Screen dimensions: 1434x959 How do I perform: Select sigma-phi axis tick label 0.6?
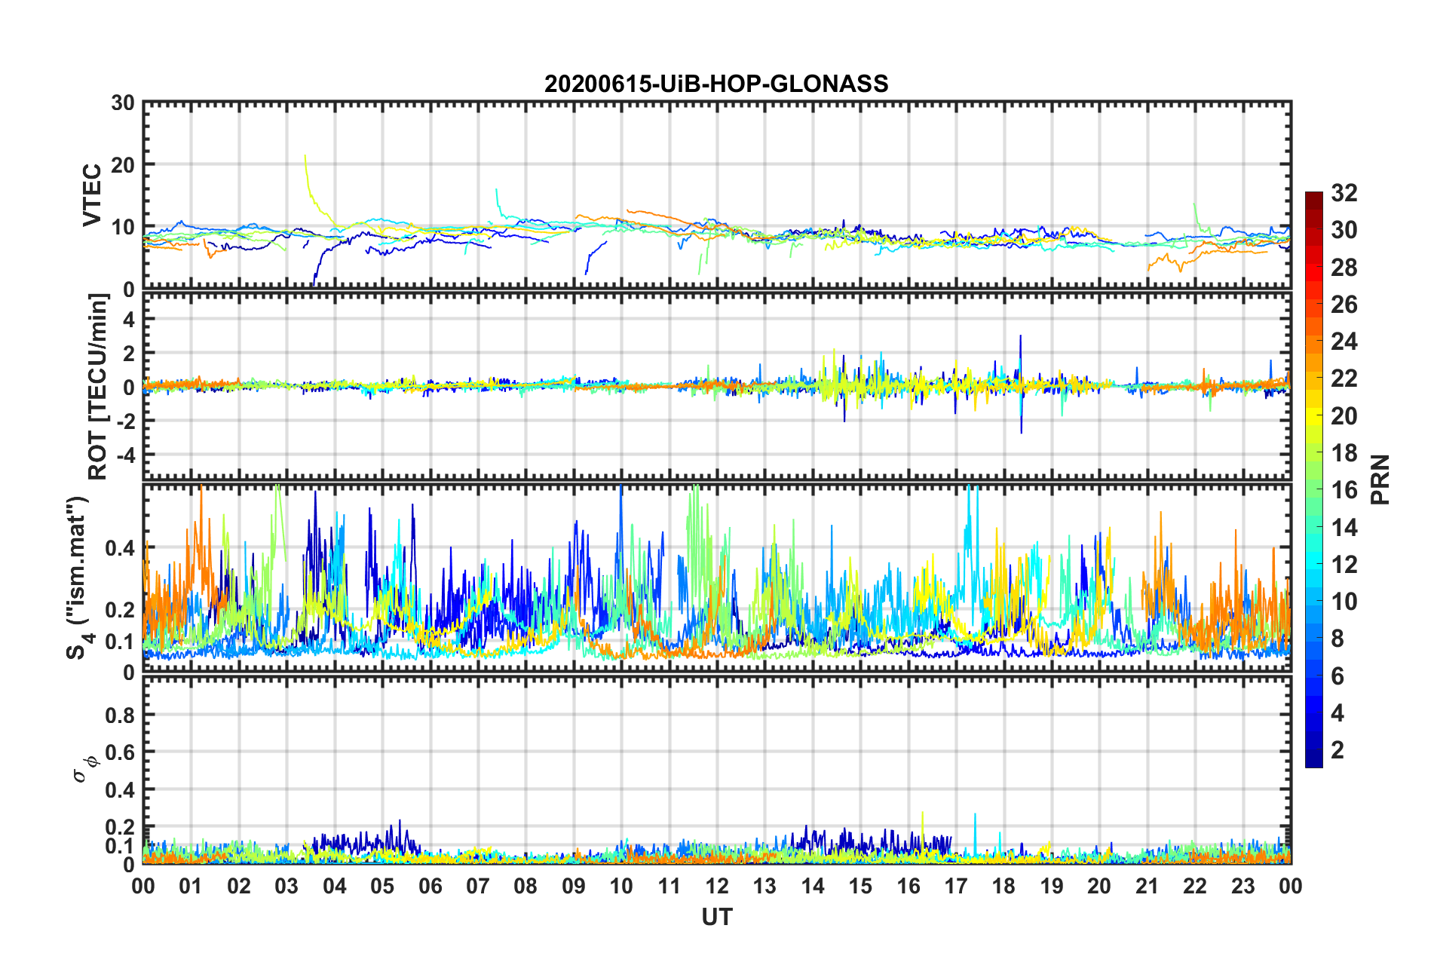click(x=120, y=752)
